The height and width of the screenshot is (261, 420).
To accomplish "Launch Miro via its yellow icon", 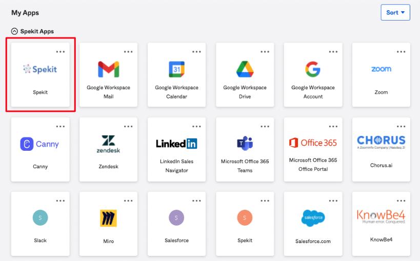I will point(109,218).
